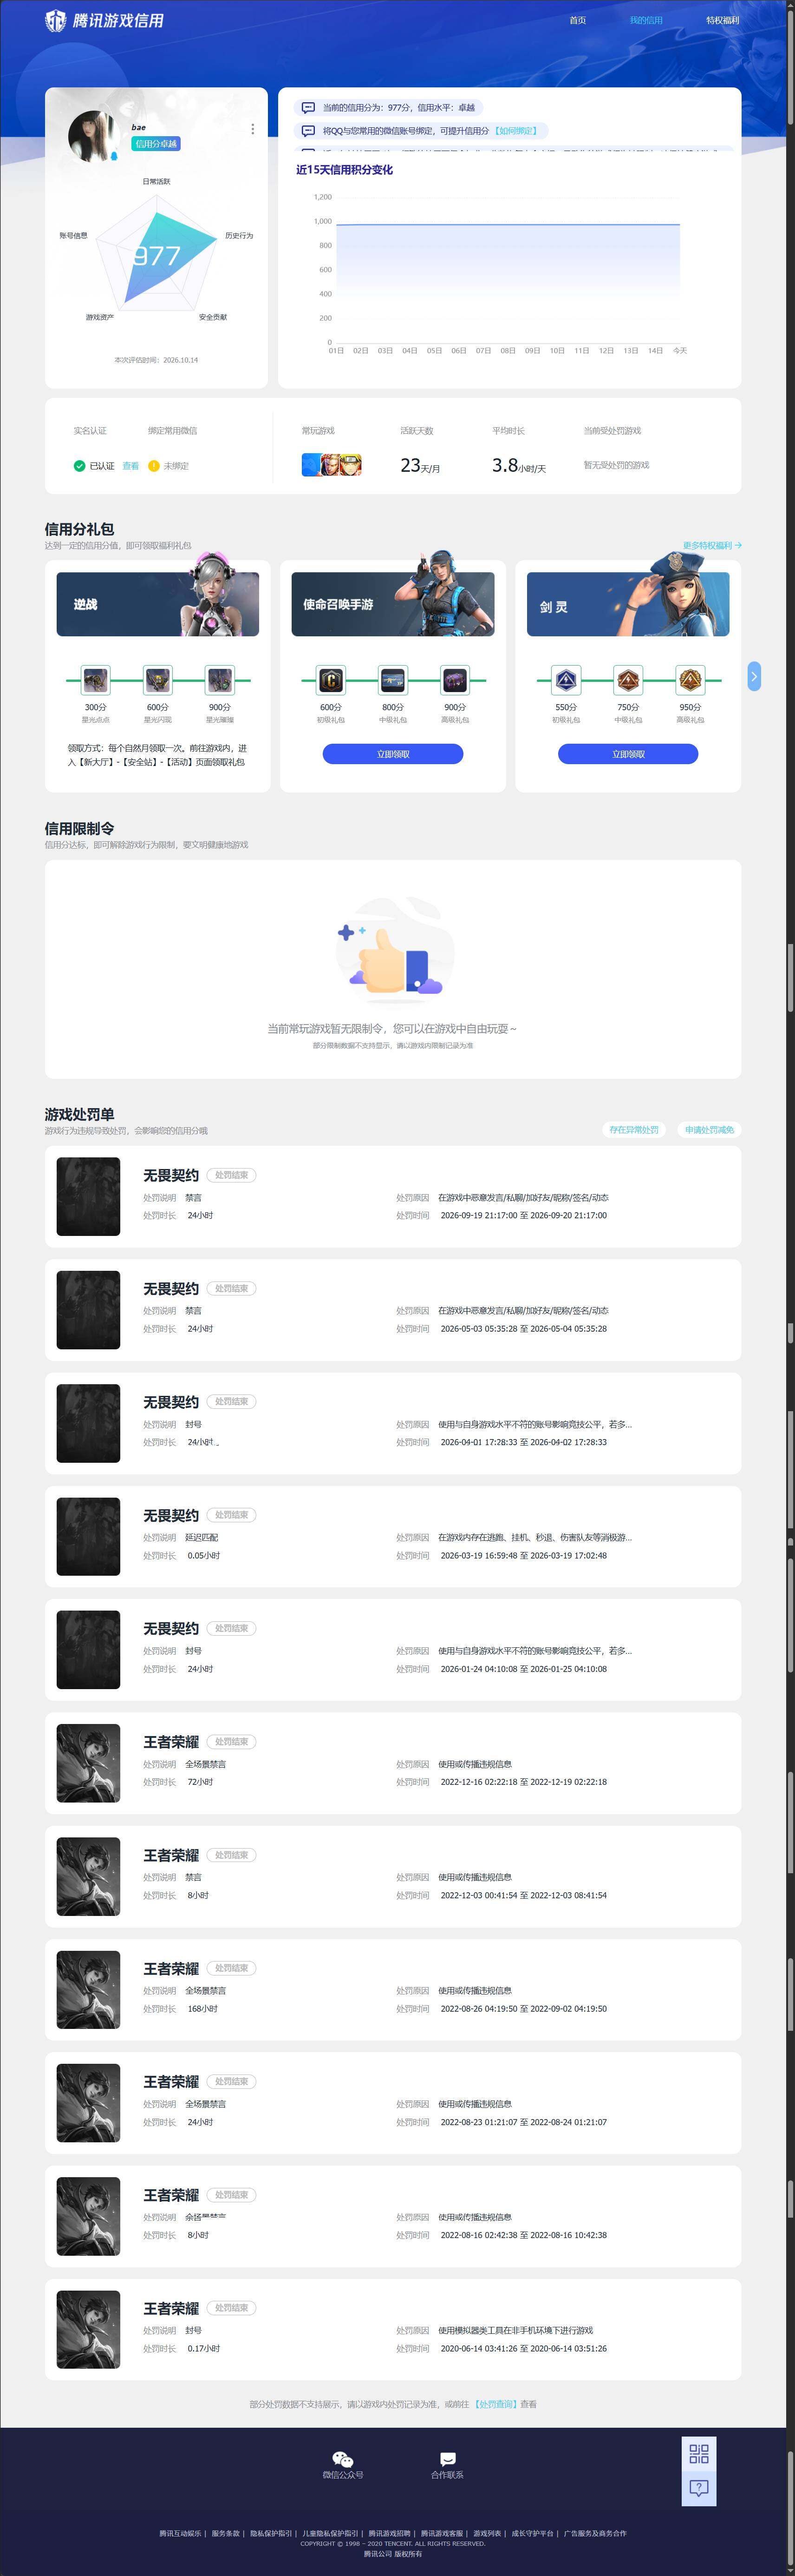
Task: Click the chat bubble icon beside 当前的信用分为
Action: coord(309,107)
